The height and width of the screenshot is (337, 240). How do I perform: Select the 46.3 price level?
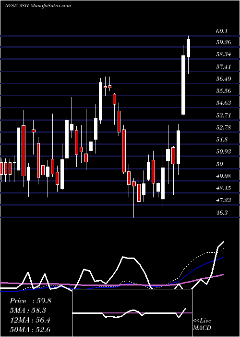tap(222, 213)
